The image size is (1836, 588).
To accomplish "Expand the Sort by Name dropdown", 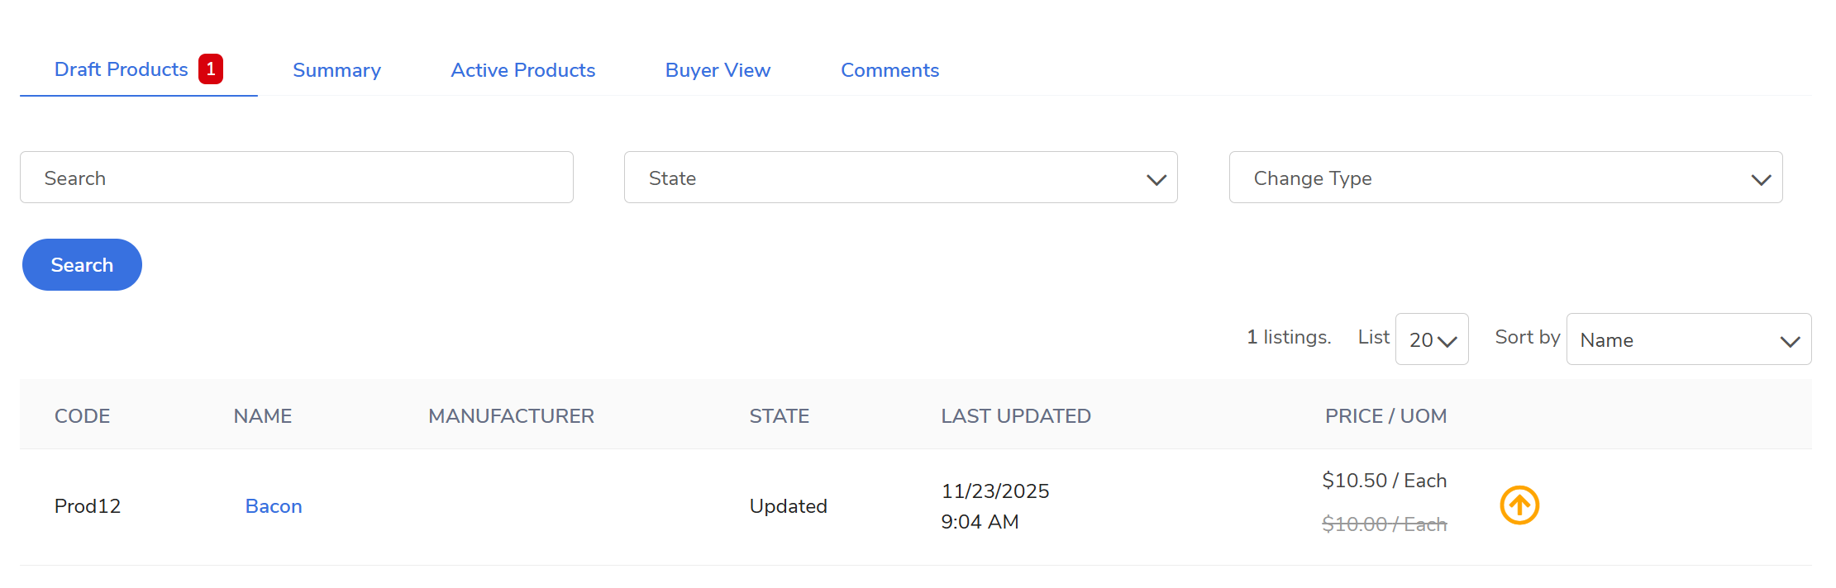I will 1688,339.
